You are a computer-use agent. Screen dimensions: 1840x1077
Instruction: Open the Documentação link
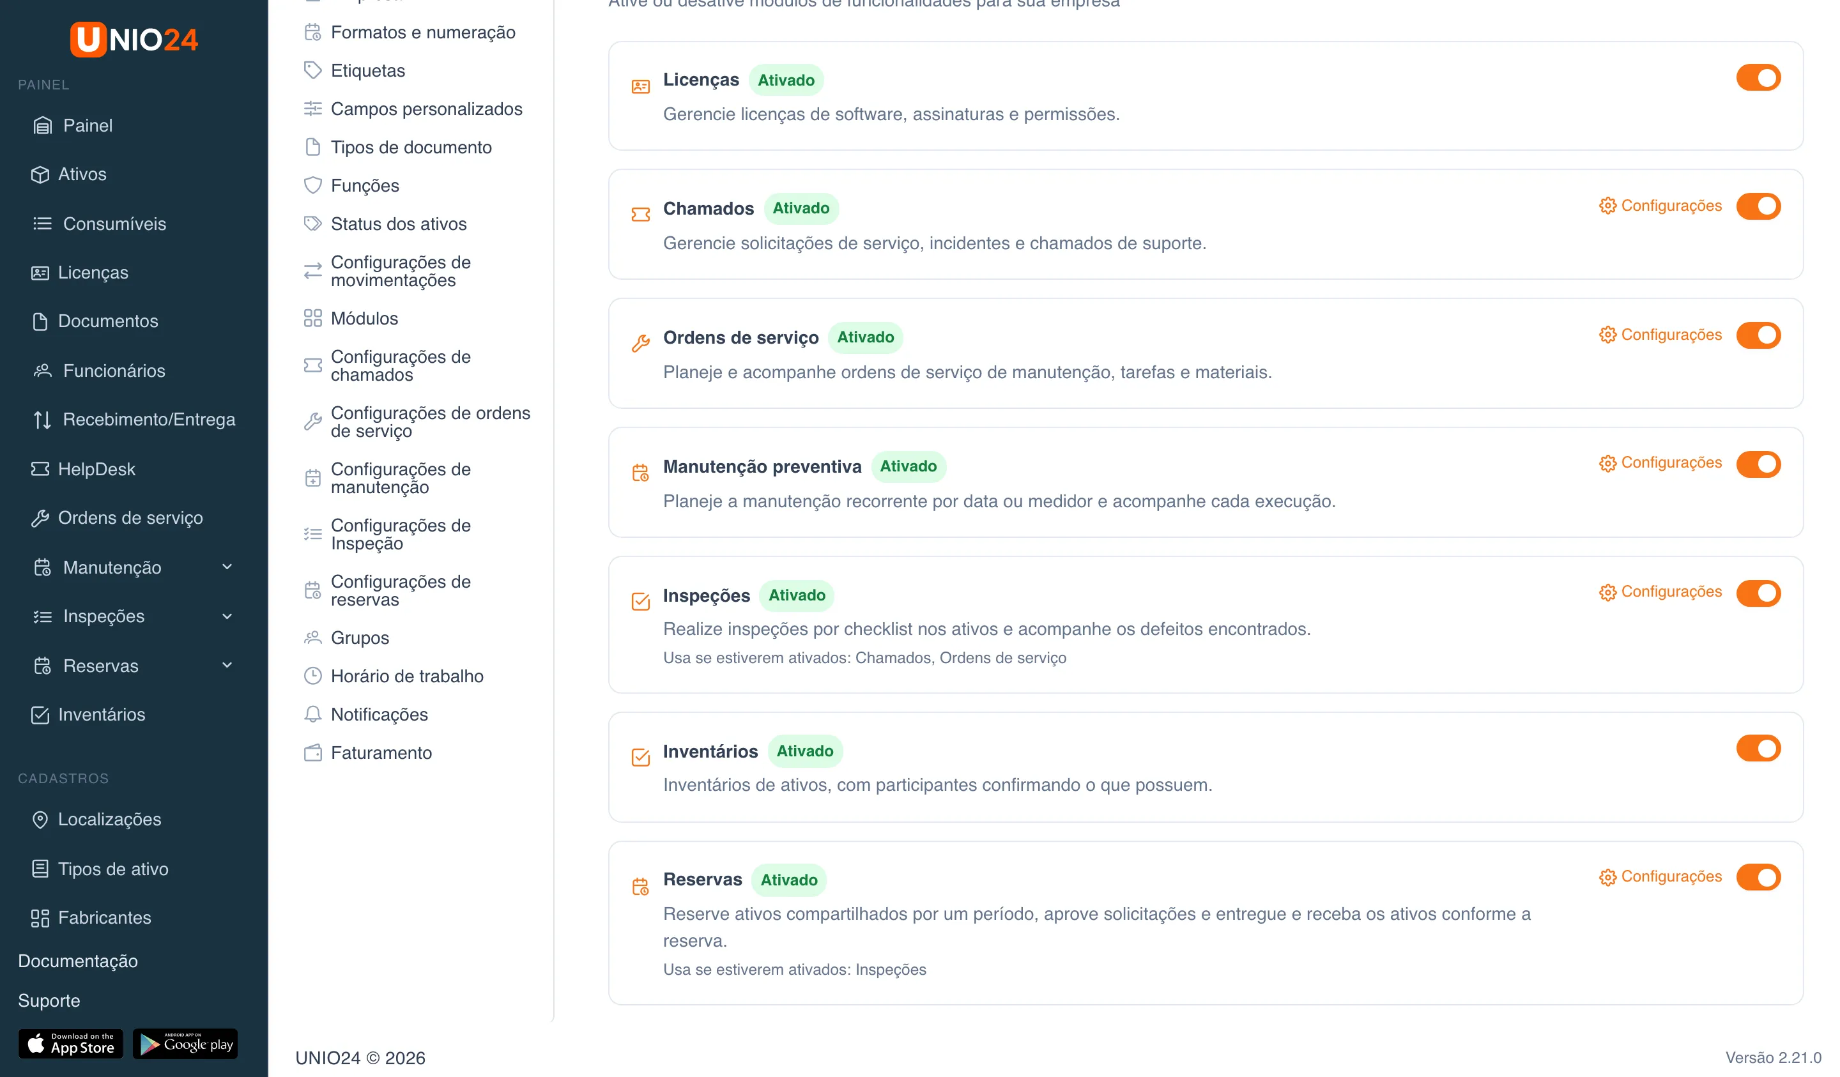pos(77,961)
